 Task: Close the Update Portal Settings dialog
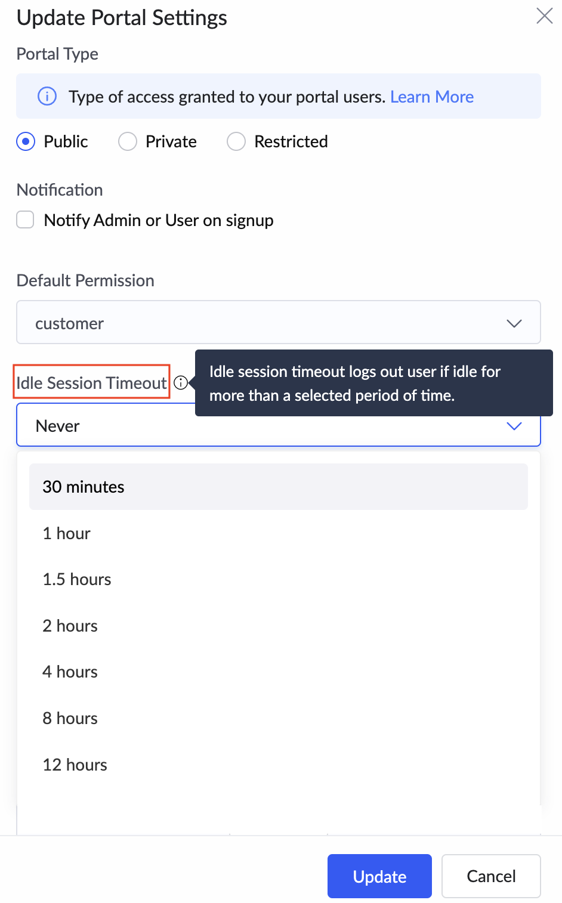coord(544,16)
